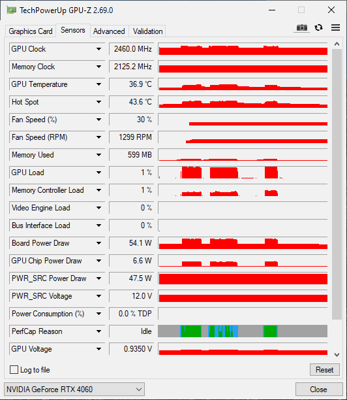Click the Hot Spot 43.6 °C value
The width and height of the screenshot is (347, 400).
coord(132,102)
